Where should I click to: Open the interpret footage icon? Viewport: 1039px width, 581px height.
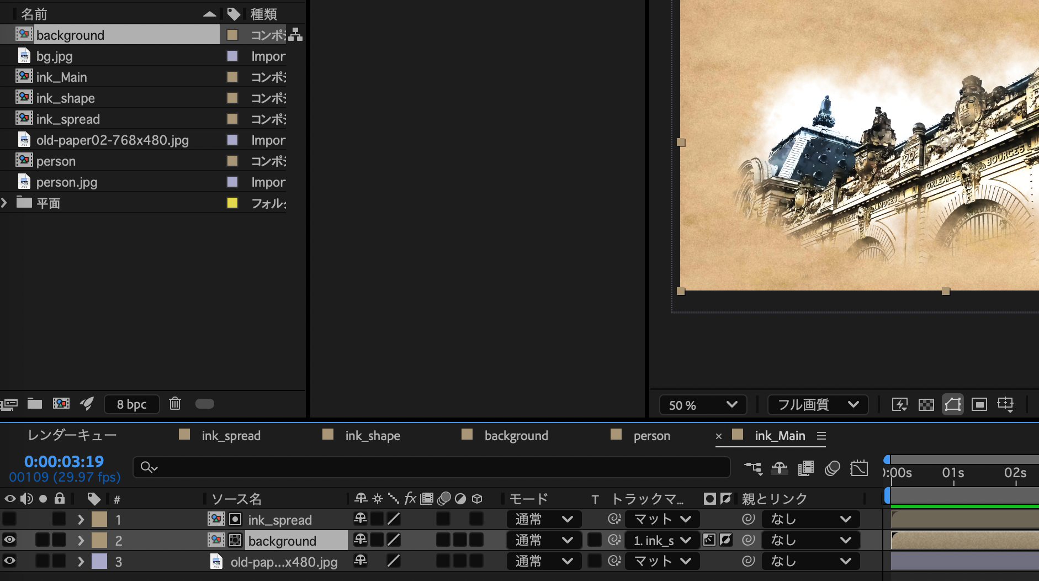[9, 404]
